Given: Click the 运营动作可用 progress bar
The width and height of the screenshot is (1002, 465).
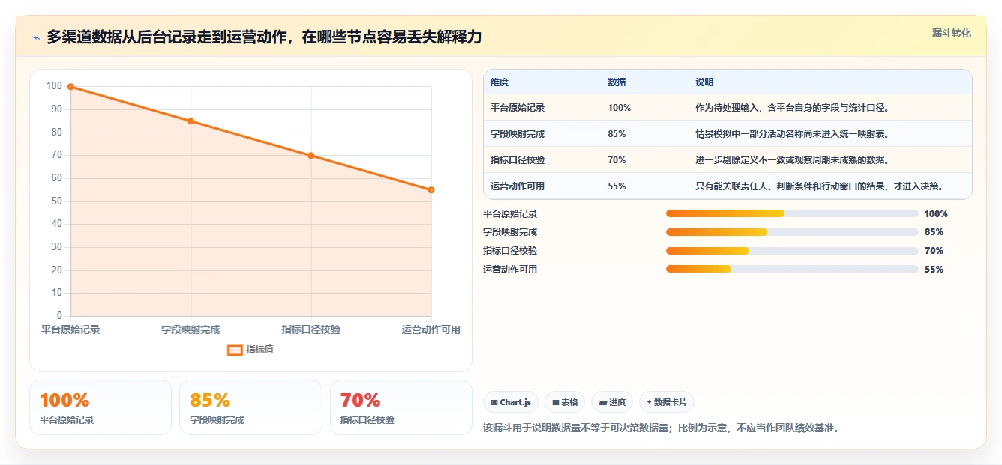Looking at the screenshot, I should 792,269.
